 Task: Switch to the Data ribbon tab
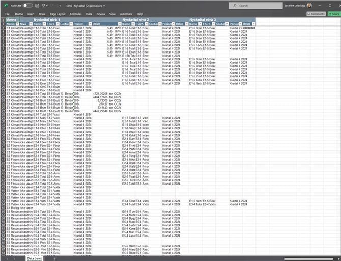coord(89,14)
